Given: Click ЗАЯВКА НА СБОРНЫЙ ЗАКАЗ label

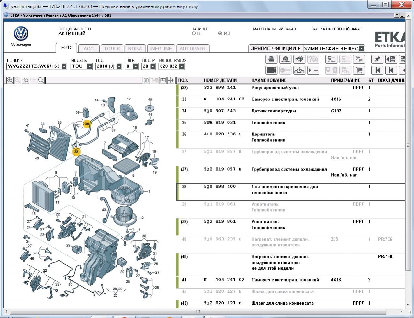Looking at the screenshot, I should tap(337, 29).
